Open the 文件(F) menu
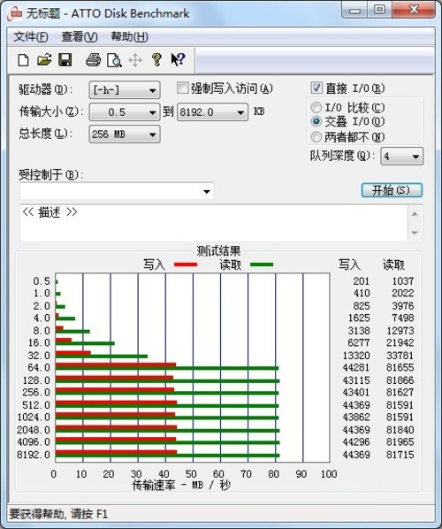Viewport: 442px width, 529px height. 31,37
